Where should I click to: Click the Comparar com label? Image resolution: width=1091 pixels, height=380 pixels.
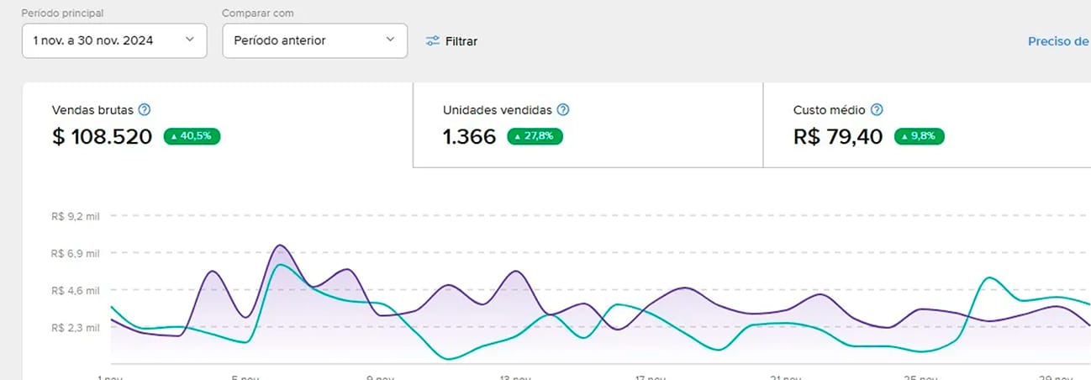tap(258, 13)
